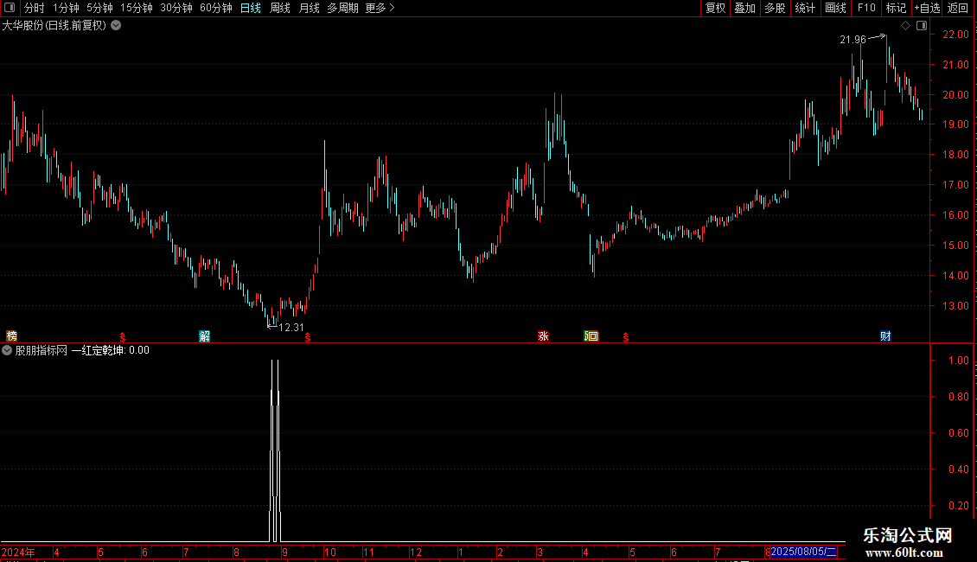The height and width of the screenshot is (562, 977).
Task: Click the first red $ dividend marker
Action: coord(123,337)
